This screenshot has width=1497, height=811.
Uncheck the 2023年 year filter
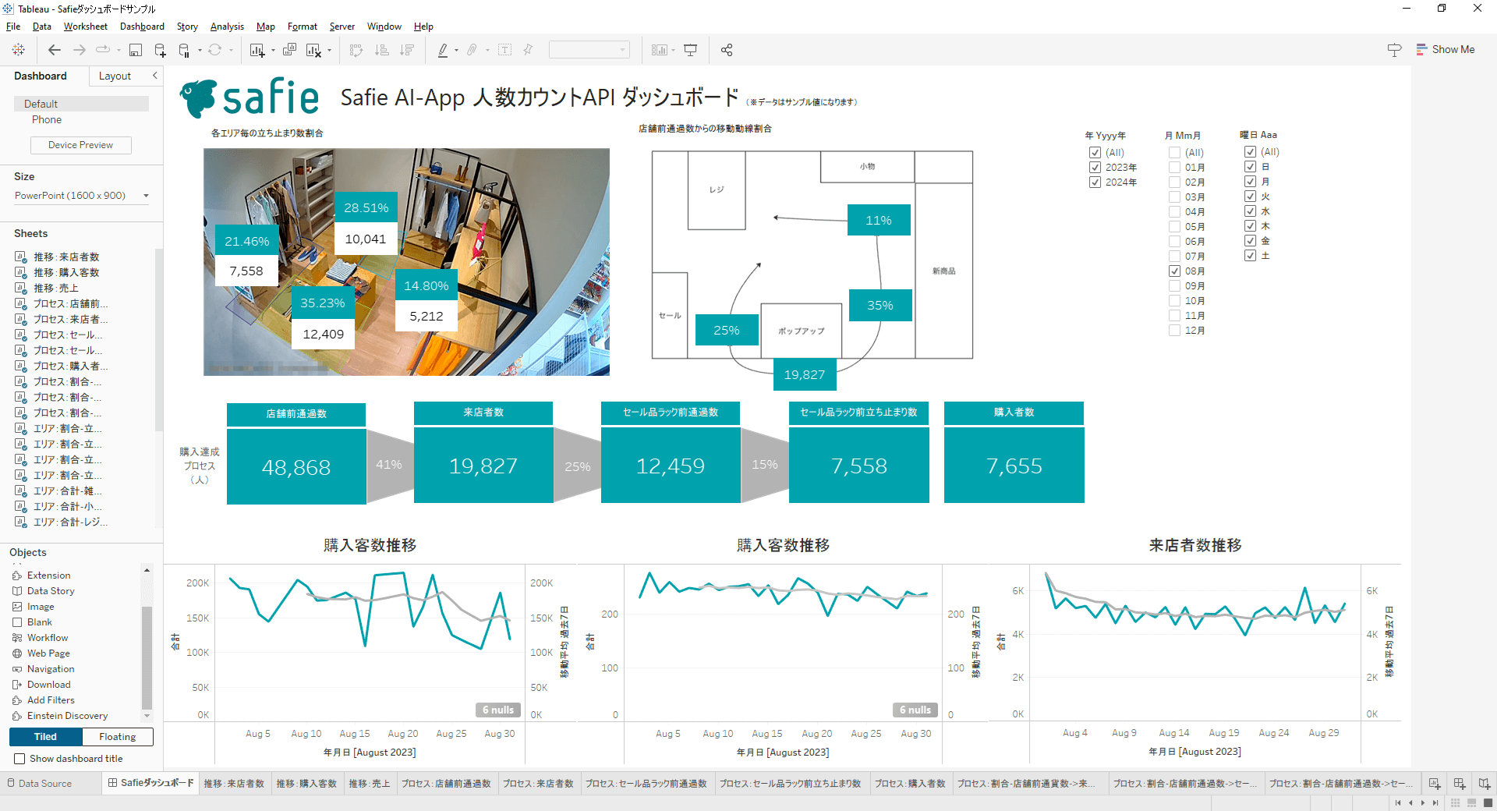point(1095,167)
